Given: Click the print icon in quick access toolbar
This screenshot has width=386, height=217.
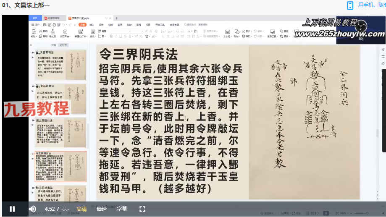Looking at the screenshot, I should coord(55,25).
